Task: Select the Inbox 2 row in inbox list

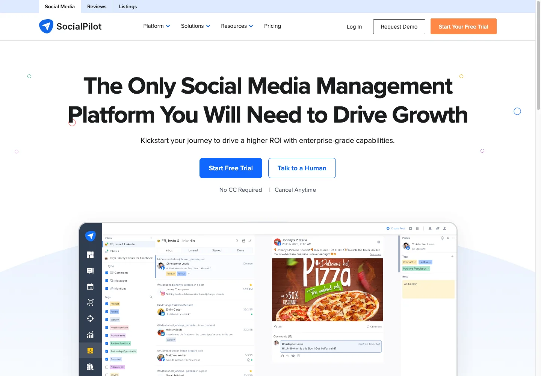Action: coord(129,251)
